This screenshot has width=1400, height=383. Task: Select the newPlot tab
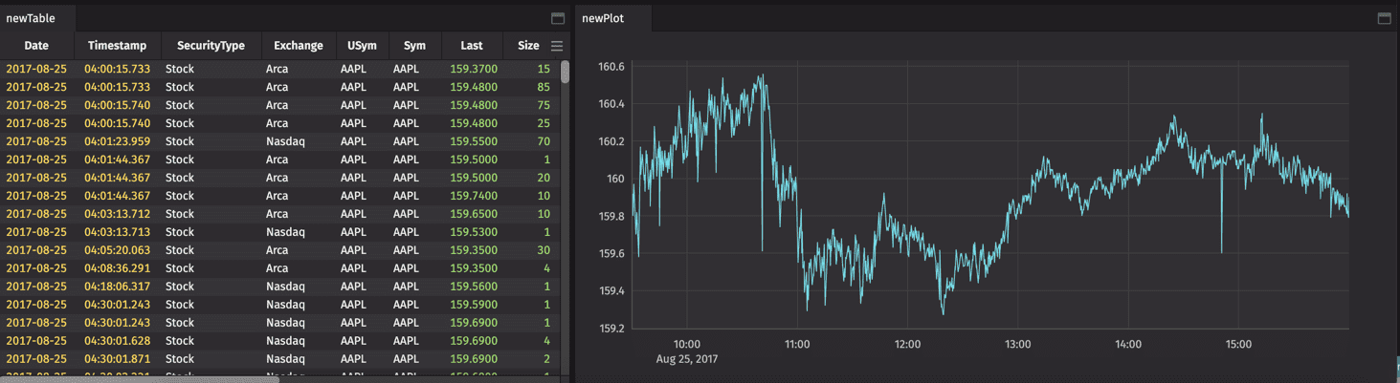coord(603,18)
